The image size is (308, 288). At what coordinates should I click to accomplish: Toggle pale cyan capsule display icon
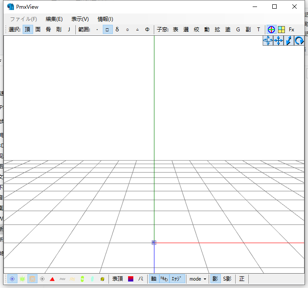(92, 279)
